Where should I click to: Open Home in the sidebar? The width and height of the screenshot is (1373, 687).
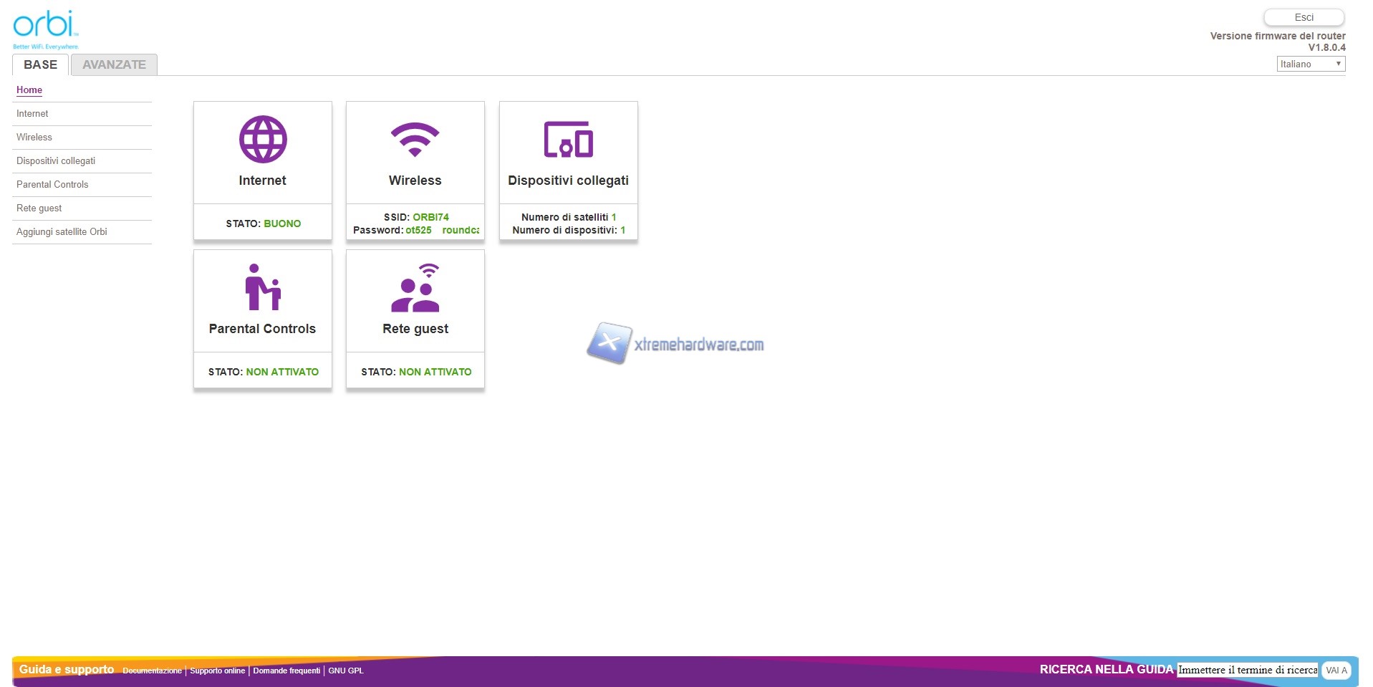29,90
